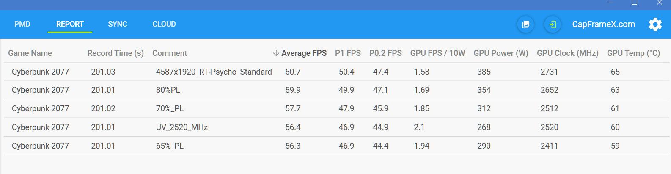This screenshot has width=671, height=174.
Task: Open settings with the gear icon
Action: [x=655, y=24]
